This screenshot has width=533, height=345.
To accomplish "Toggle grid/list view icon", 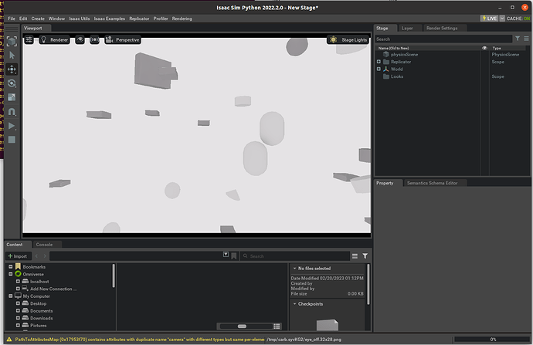I will [277, 326].
